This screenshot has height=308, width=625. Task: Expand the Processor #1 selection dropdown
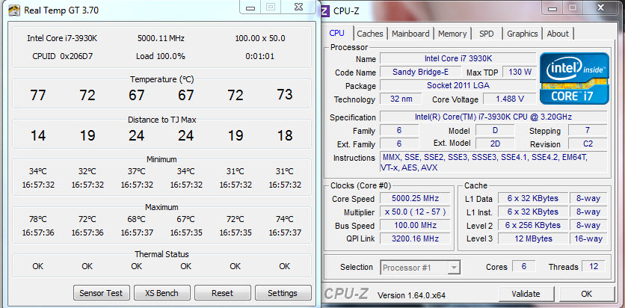tap(453, 268)
